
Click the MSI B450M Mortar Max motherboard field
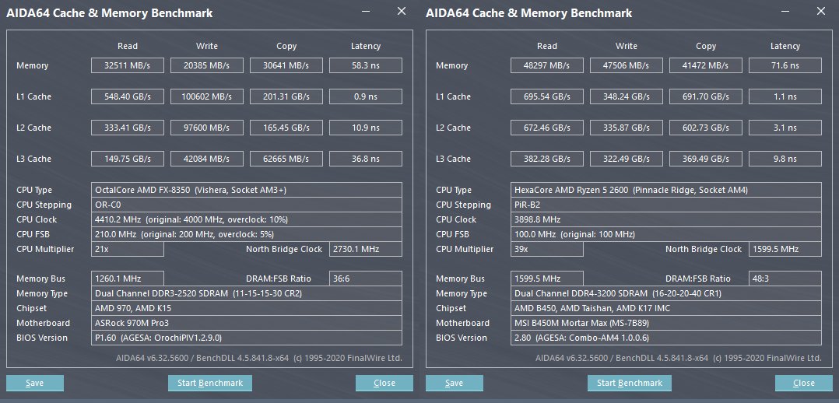click(x=666, y=323)
